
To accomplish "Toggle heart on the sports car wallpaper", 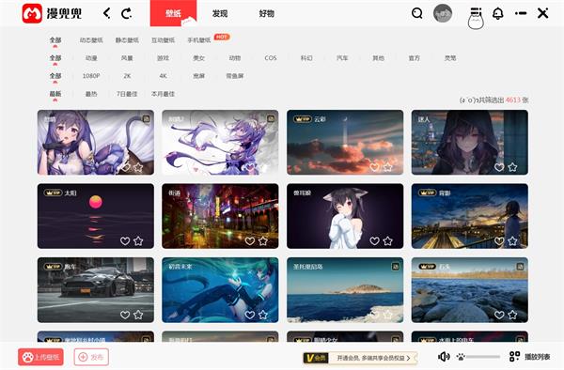I will [x=125, y=315].
